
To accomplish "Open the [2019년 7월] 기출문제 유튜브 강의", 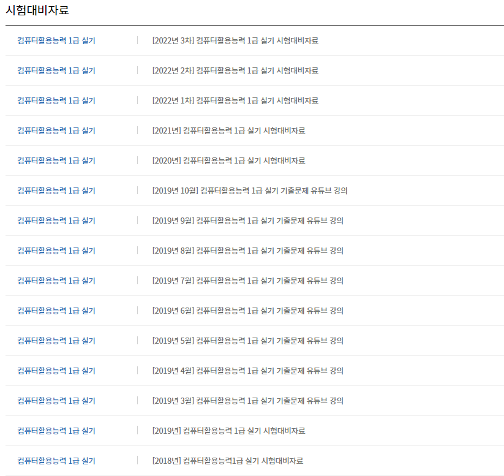I will 247,281.
